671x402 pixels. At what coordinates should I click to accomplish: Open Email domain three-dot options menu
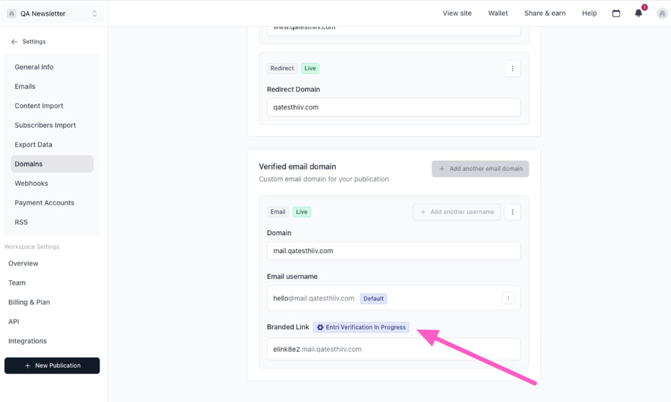coord(512,212)
